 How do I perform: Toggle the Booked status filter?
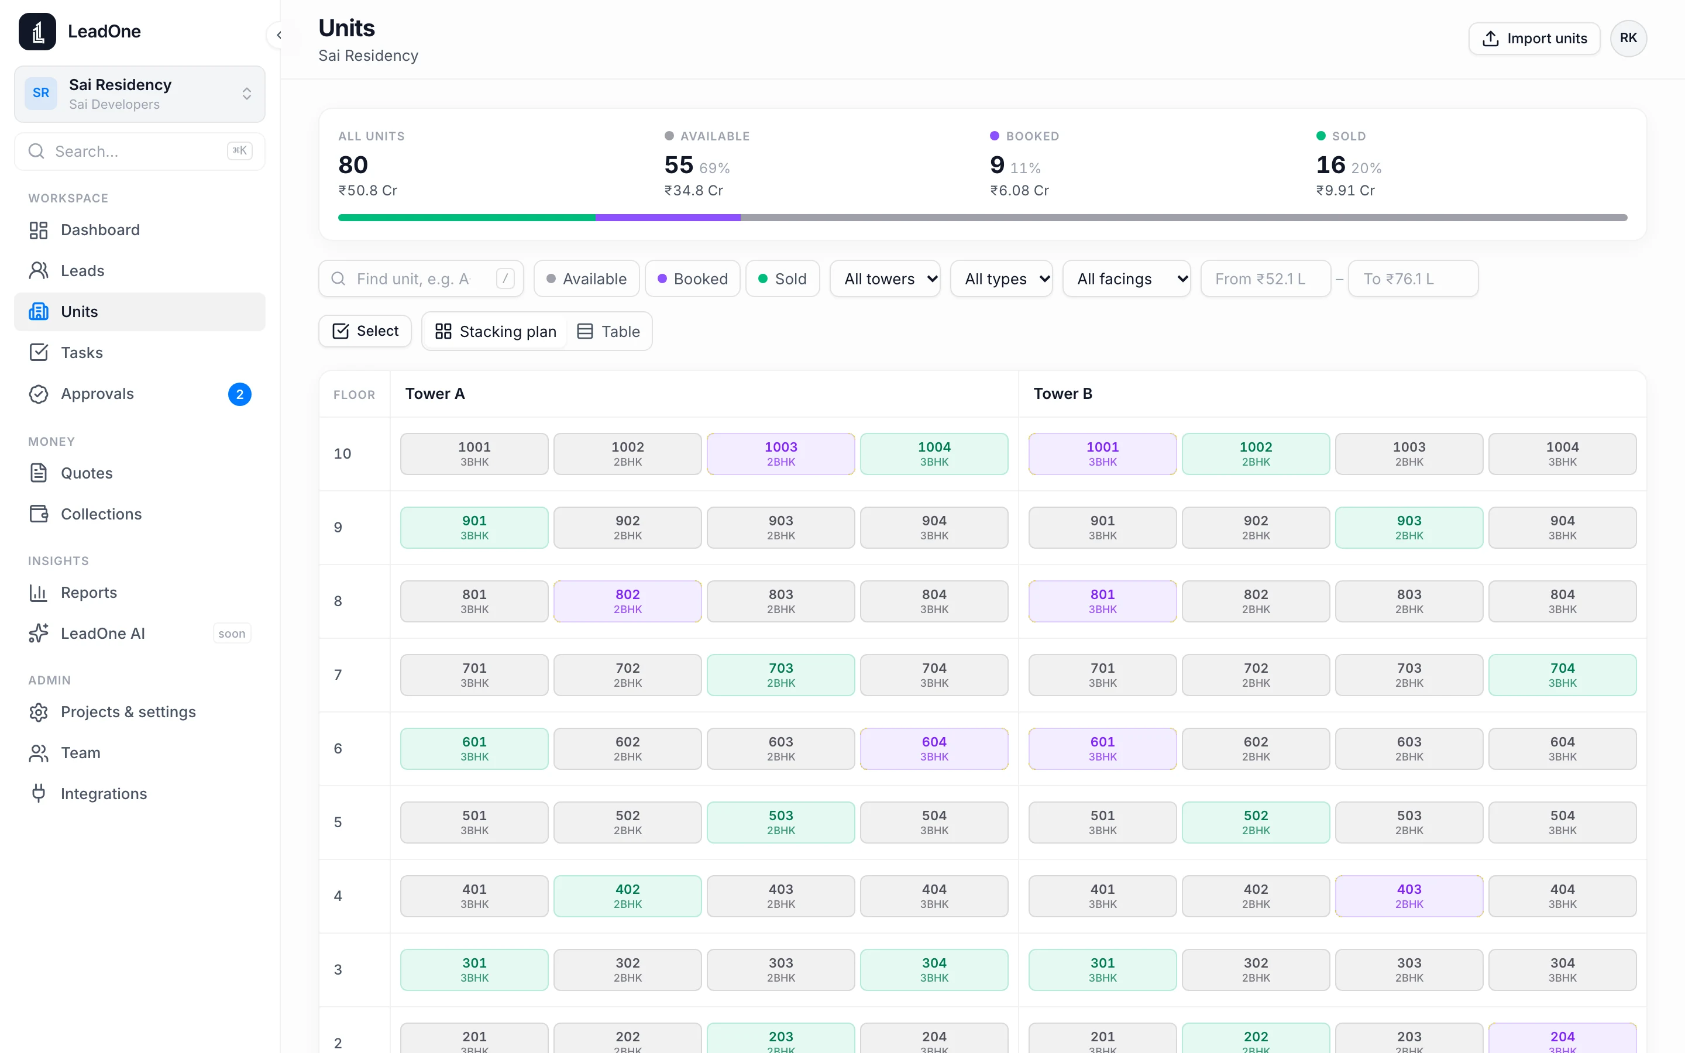[692, 278]
